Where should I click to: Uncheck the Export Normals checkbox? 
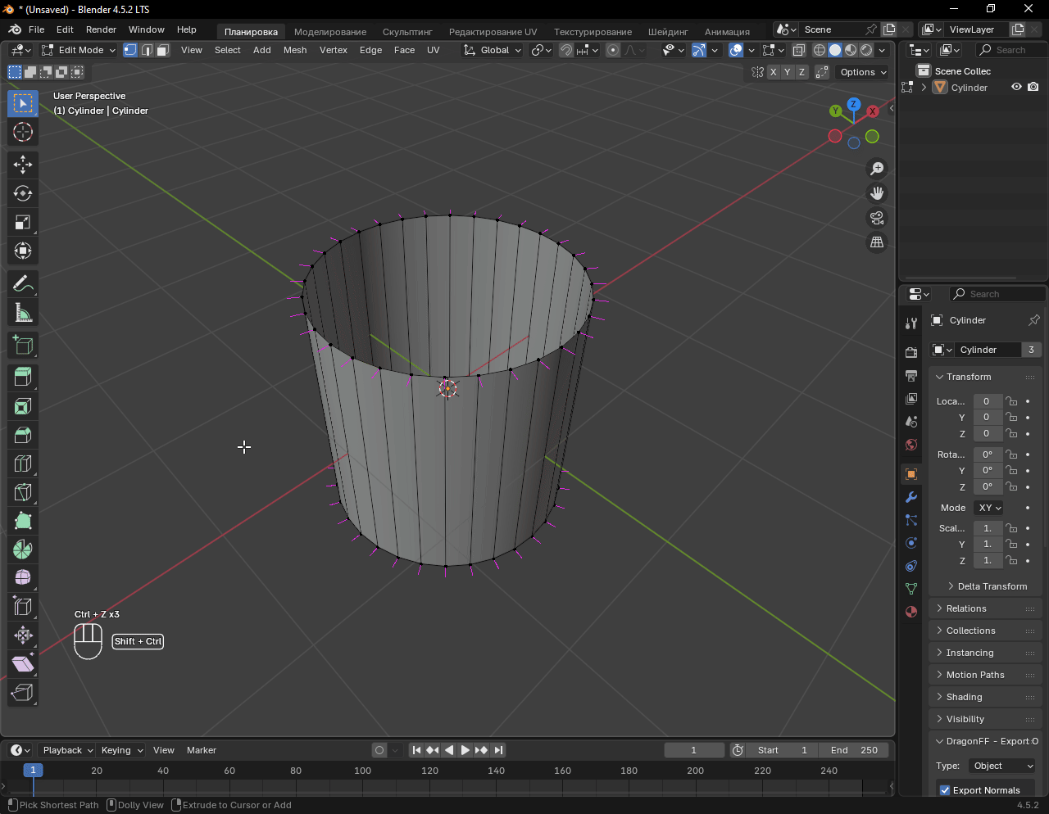[x=945, y=790]
